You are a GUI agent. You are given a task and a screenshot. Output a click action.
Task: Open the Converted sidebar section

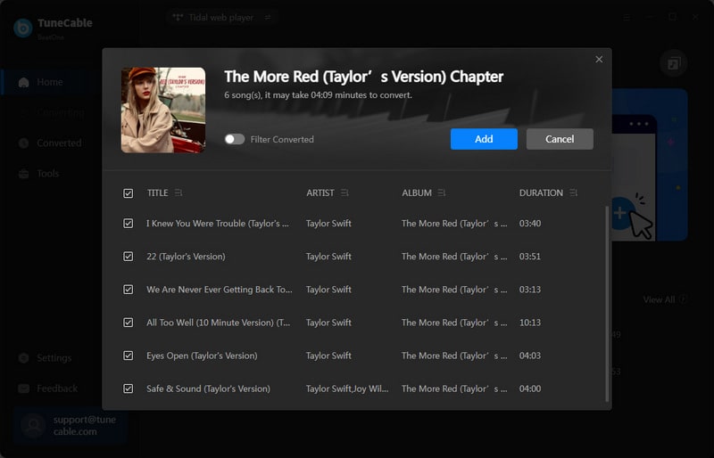58,143
